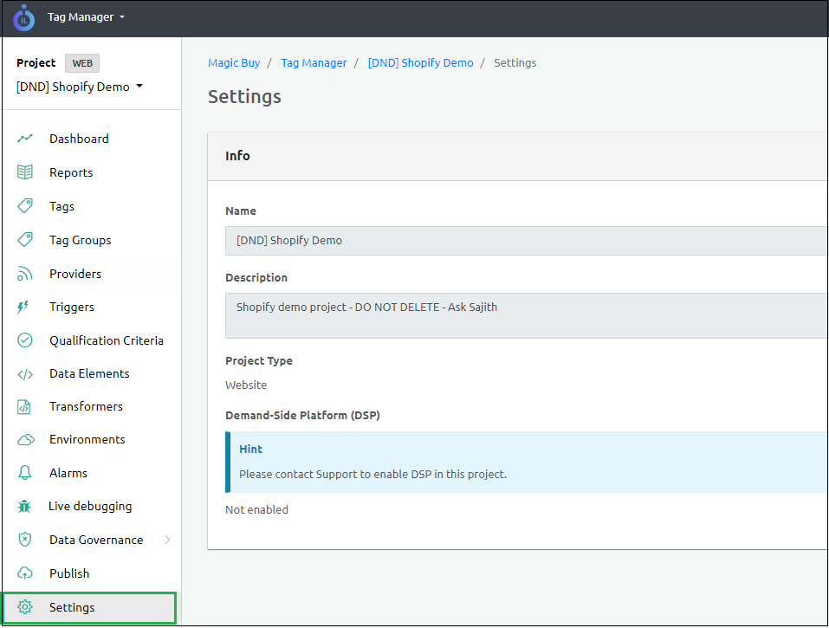
Task: Expand the Data Governance submenu chevron
Action: coord(167,540)
